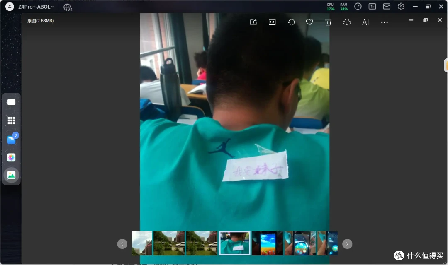Minimize the main application window
The height and width of the screenshot is (265, 448).
pyautogui.click(x=415, y=7)
